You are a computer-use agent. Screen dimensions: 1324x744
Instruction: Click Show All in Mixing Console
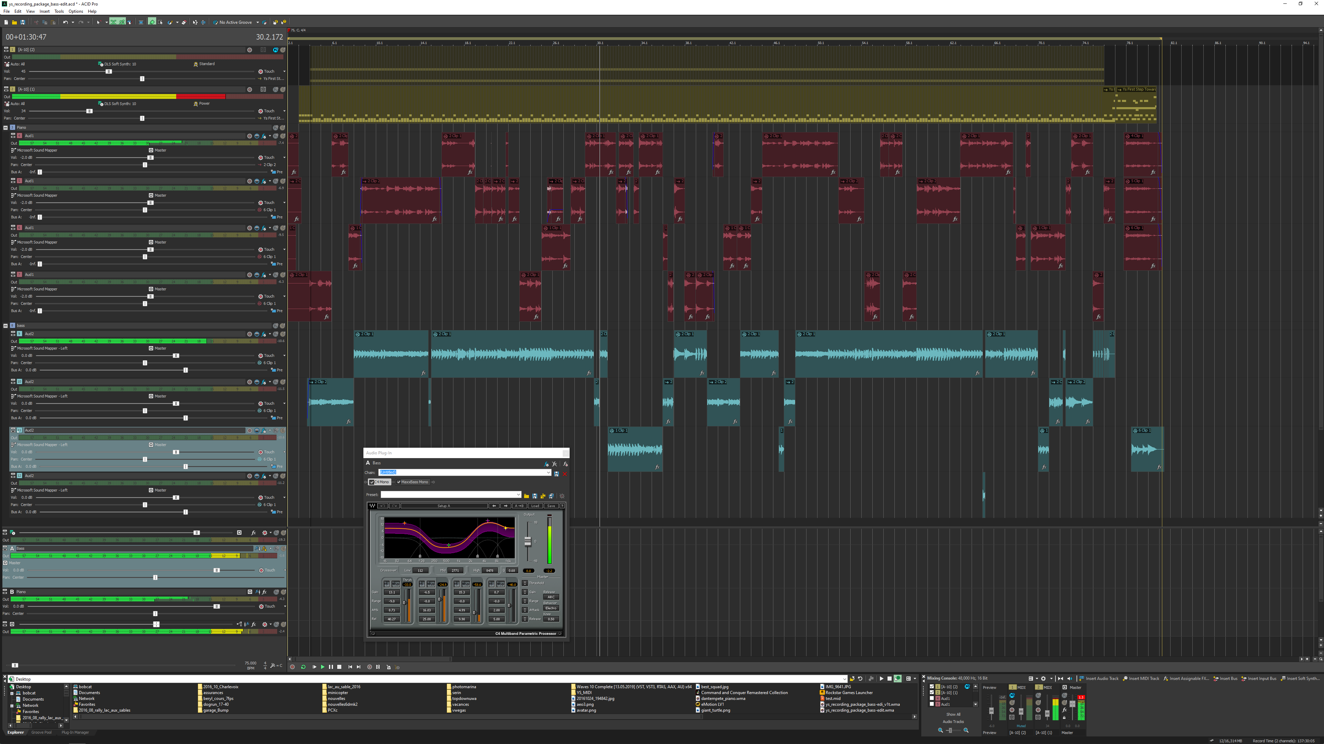tap(953, 714)
